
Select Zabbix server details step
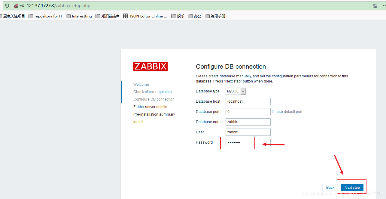coord(150,107)
